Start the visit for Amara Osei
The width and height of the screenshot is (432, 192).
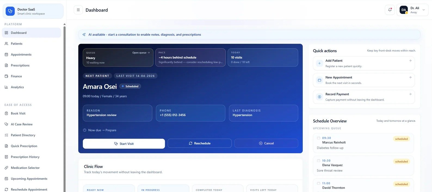click(124, 144)
